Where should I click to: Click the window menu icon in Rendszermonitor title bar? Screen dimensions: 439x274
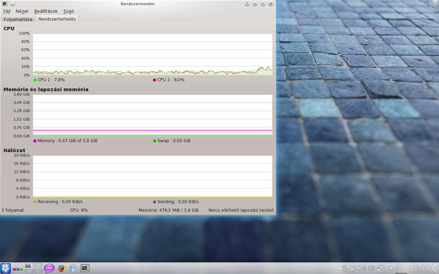click(x=4, y=3)
